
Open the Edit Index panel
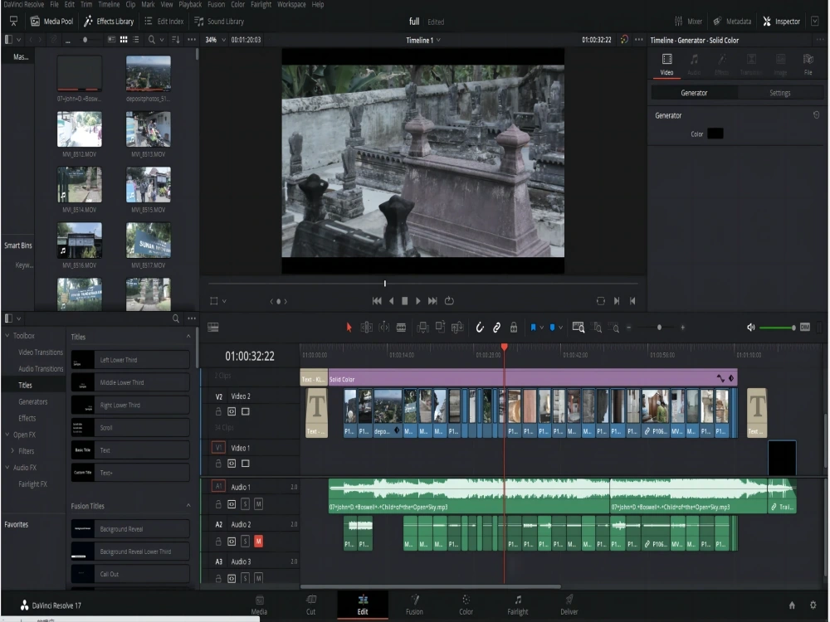[164, 22]
